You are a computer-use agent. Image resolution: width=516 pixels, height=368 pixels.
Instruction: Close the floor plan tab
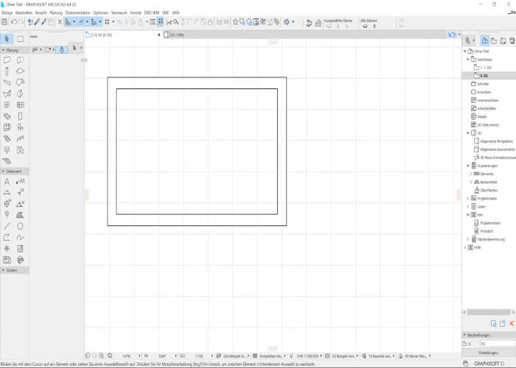click(159, 35)
